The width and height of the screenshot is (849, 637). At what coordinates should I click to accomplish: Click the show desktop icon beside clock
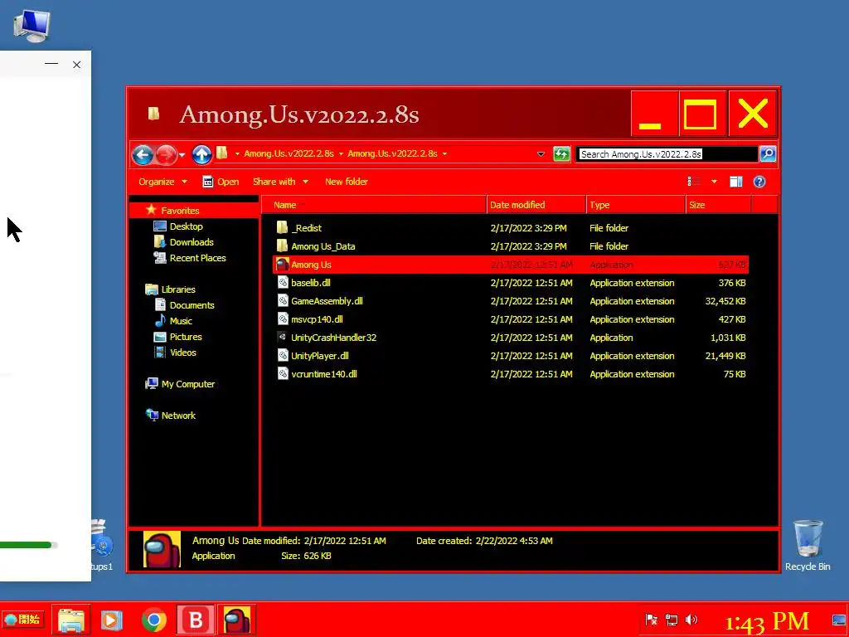tap(839, 620)
